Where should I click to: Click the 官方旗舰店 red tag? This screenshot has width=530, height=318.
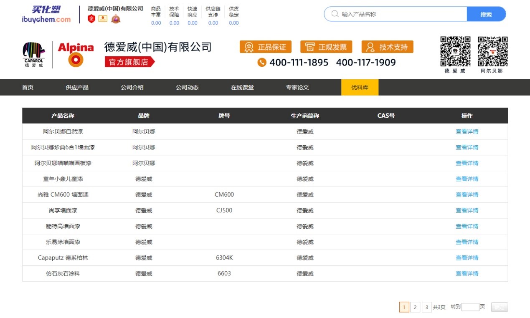(x=129, y=62)
